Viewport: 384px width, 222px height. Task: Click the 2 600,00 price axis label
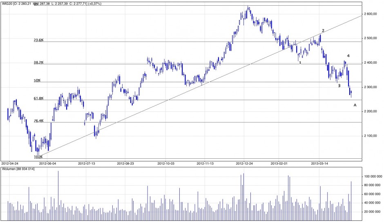tap(372, 14)
